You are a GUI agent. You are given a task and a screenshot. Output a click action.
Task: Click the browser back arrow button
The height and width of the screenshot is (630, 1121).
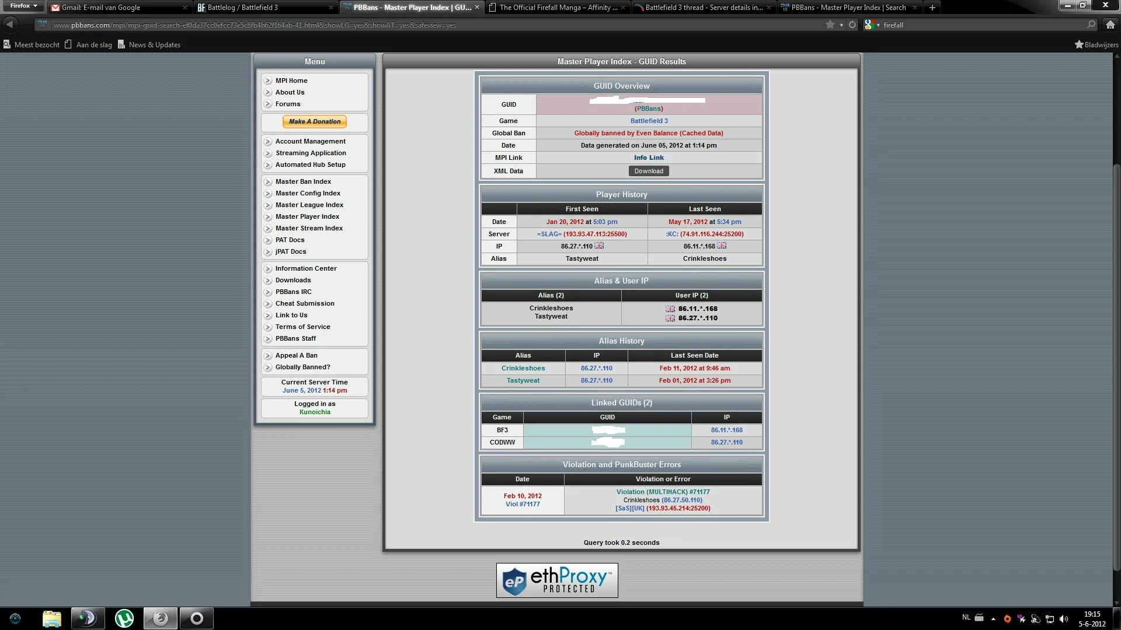10,24
